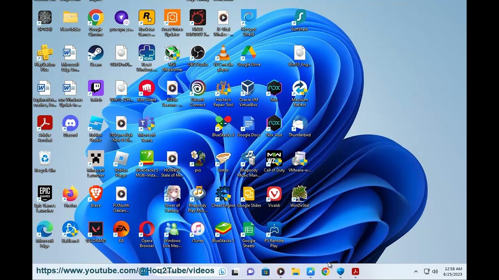
Task: Select the Vivaldi browser icon
Action: coord(274,194)
